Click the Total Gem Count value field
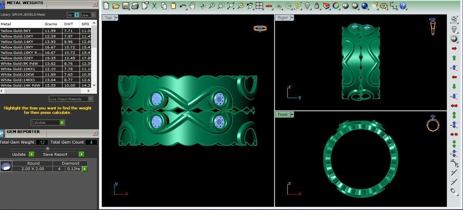The image size is (463, 210). 91,142
